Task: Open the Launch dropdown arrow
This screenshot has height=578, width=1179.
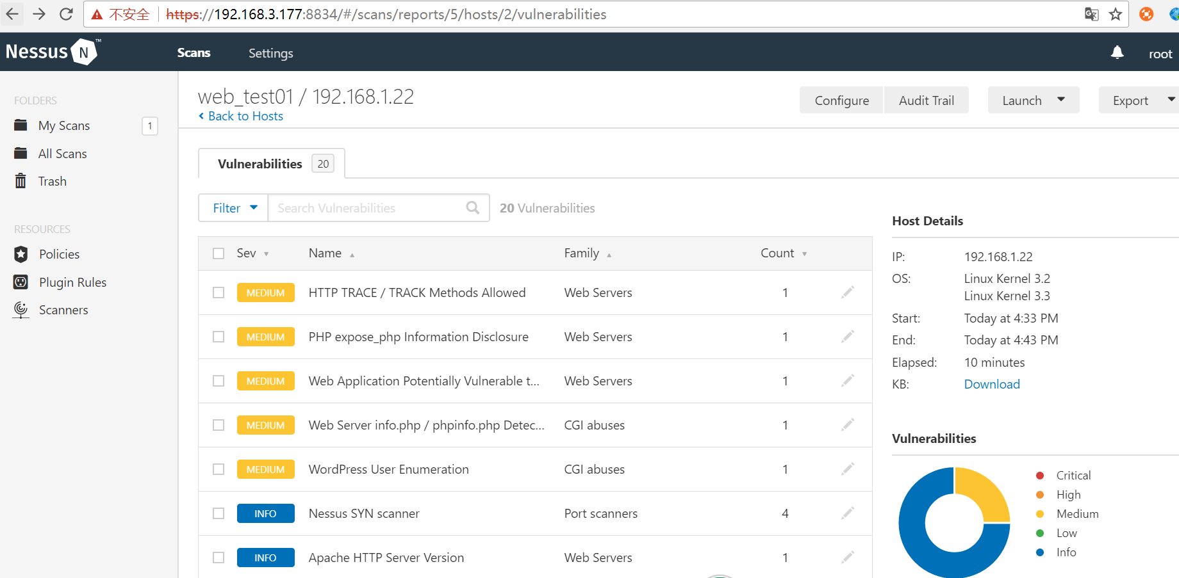Action: click(x=1061, y=99)
